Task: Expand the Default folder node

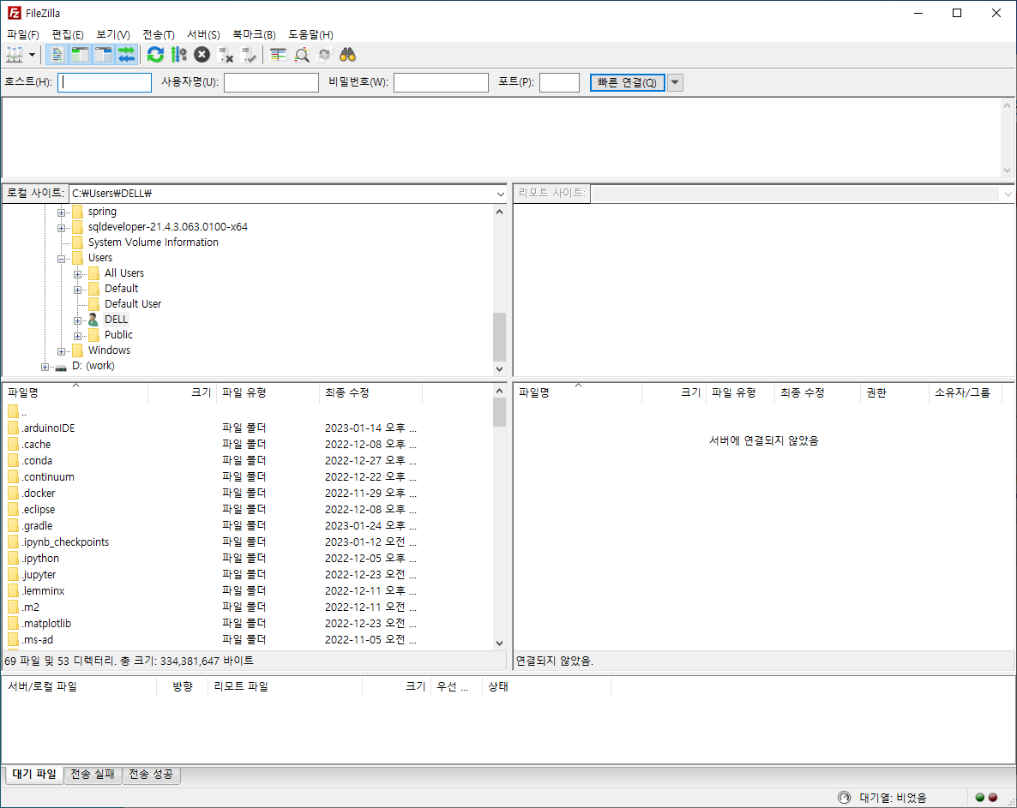Action: click(77, 290)
